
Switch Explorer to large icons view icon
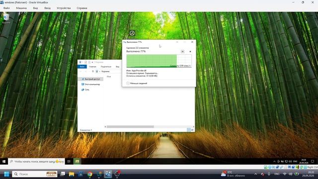[x=192, y=130]
